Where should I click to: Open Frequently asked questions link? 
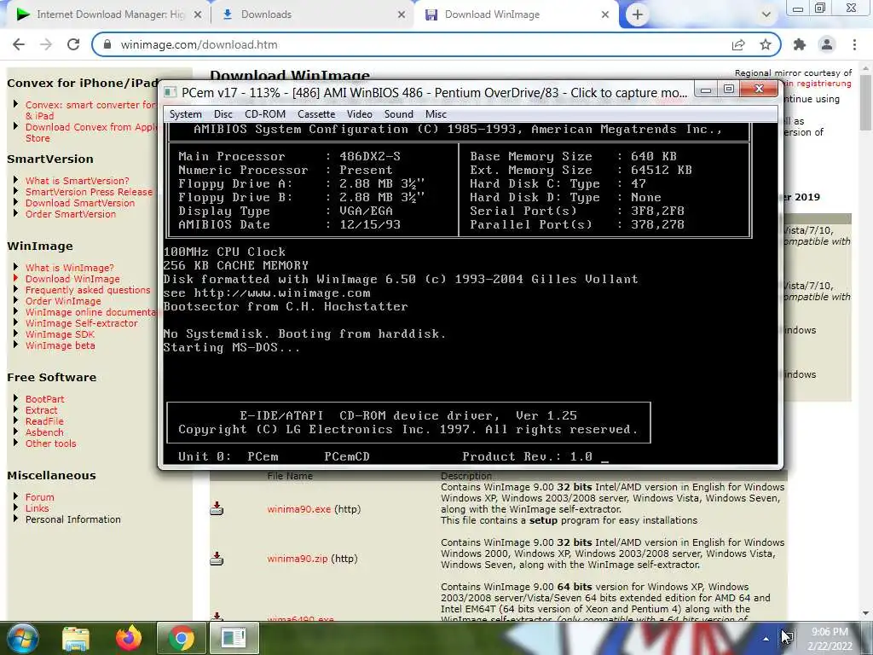click(88, 290)
